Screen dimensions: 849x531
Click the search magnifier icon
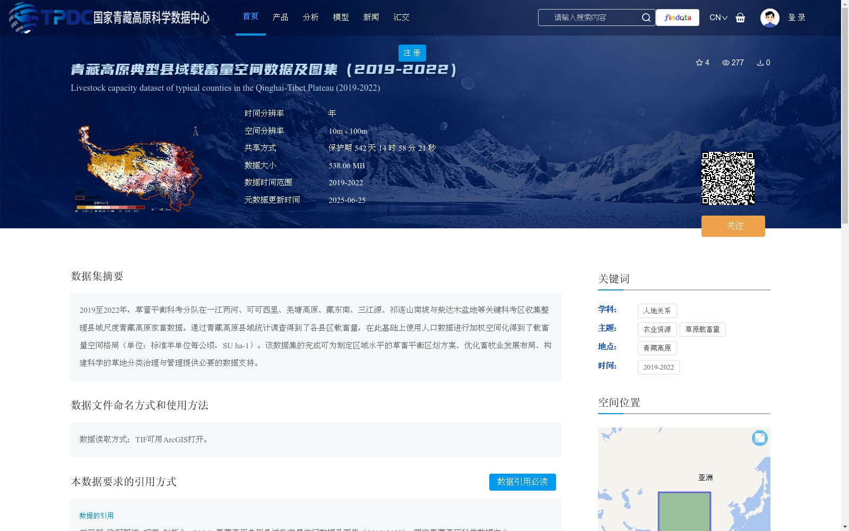pos(646,18)
